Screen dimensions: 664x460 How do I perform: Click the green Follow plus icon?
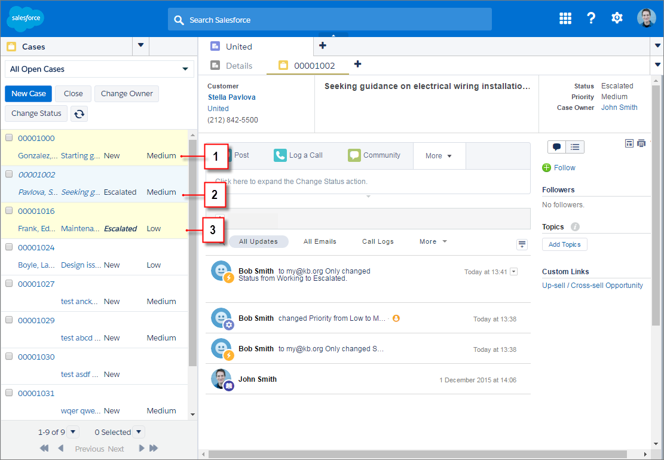547,168
